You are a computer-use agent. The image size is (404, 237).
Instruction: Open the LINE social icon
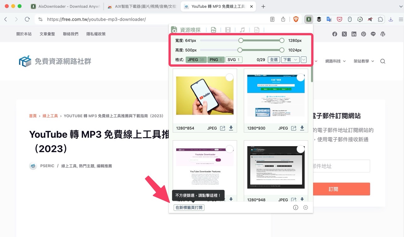(x=373, y=34)
